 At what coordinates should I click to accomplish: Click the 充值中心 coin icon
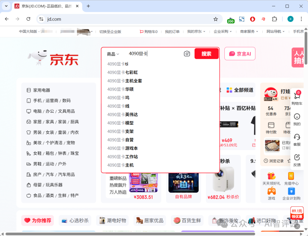[x=291, y=176]
